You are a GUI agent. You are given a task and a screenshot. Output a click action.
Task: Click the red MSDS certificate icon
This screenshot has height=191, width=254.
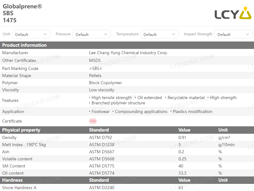click(93, 121)
